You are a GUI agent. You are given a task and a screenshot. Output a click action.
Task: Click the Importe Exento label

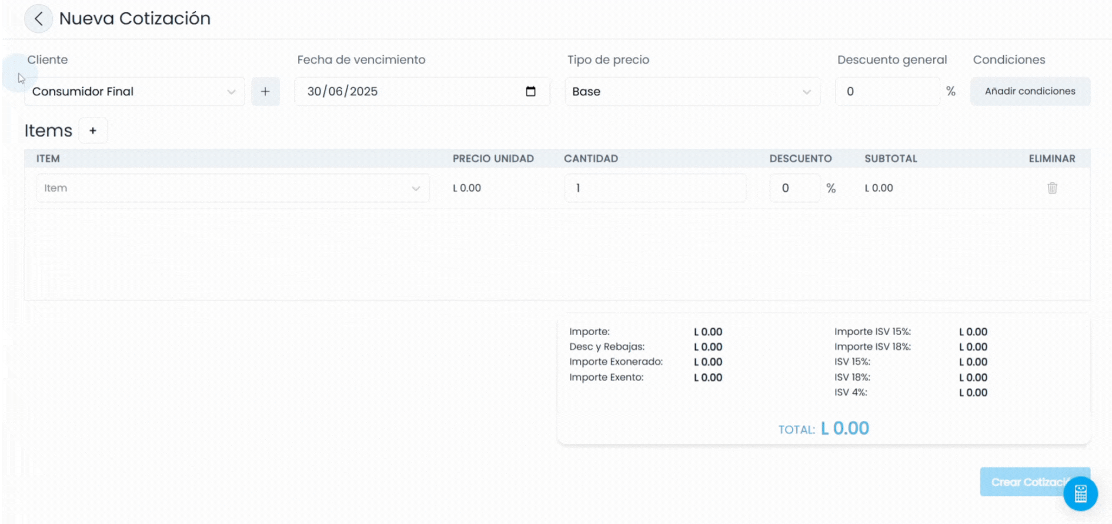tap(606, 377)
